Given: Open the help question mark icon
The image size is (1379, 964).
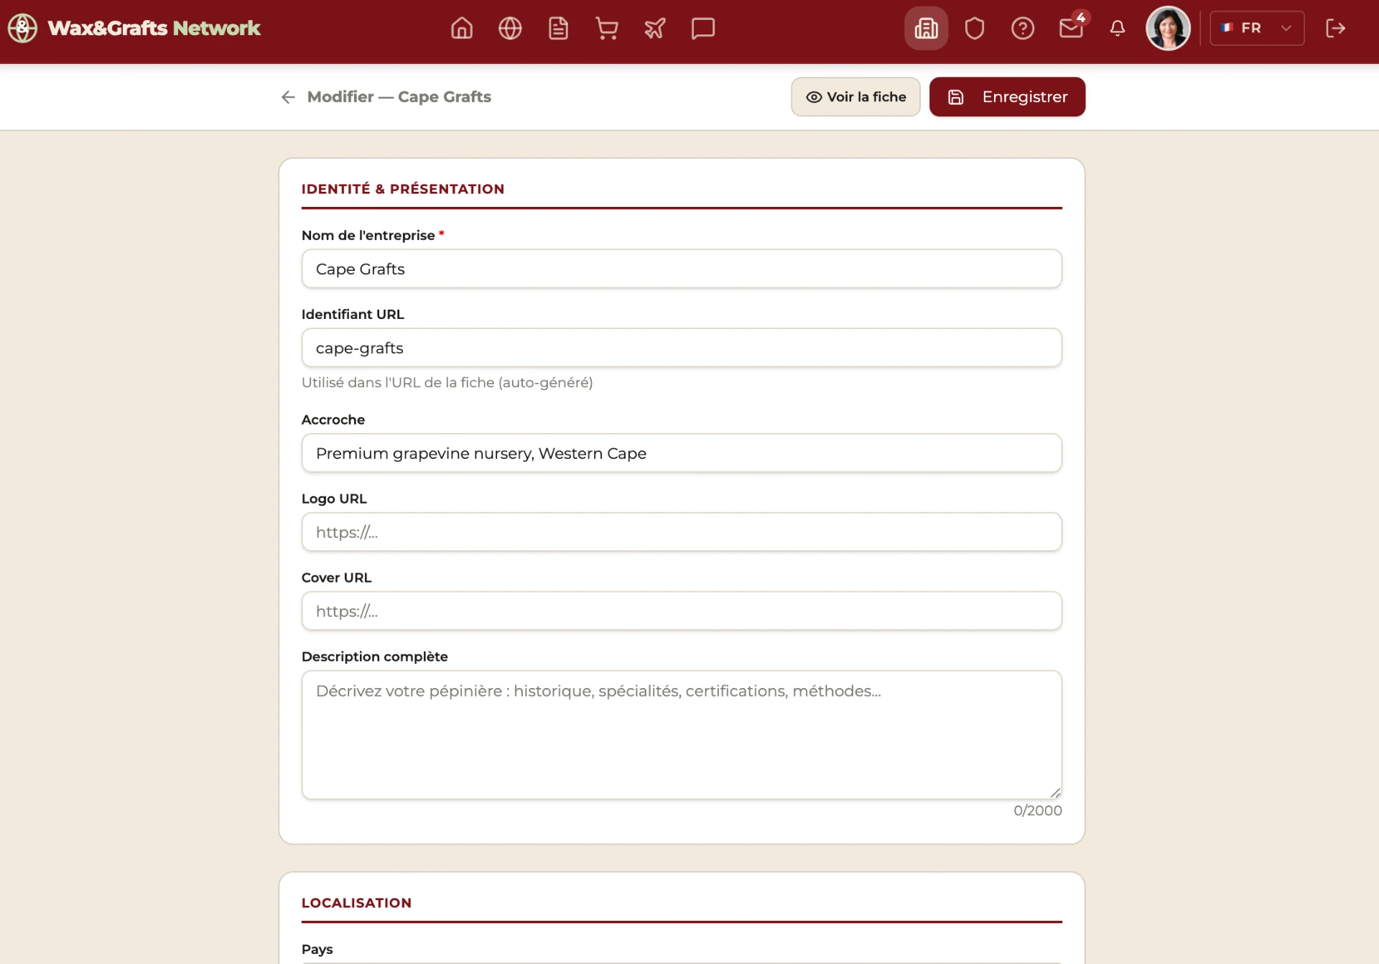Looking at the screenshot, I should pos(1023,28).
